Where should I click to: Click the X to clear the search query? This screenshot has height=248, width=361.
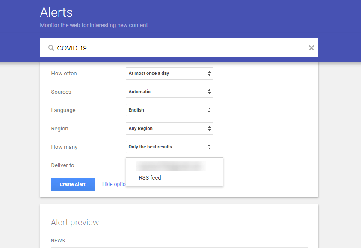pos(311,47)
